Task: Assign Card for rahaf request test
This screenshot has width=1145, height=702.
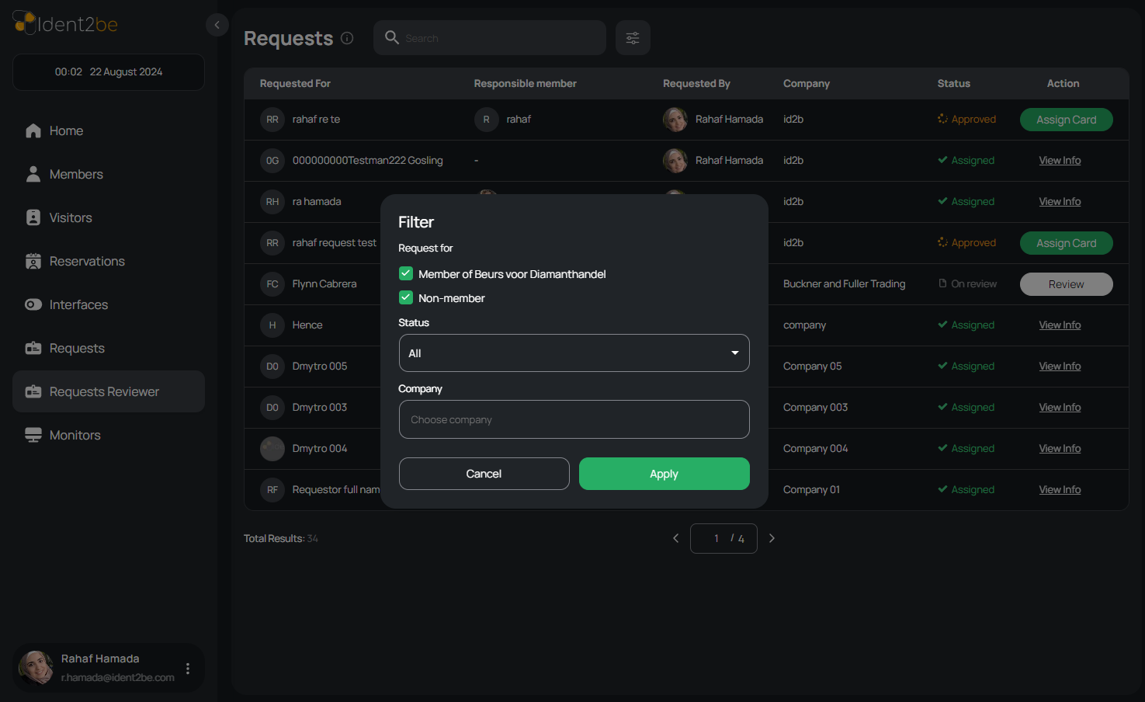Action: pos(1067,243)
